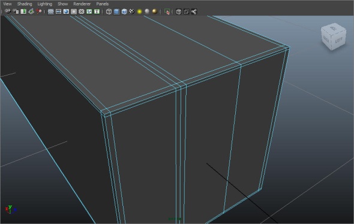Click the Isolate Select button
The image size is (354, 224).
tap(167, 11)
